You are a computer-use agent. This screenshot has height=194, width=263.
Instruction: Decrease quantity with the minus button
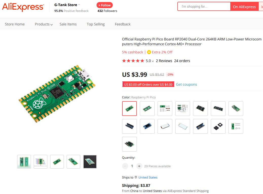125,166
